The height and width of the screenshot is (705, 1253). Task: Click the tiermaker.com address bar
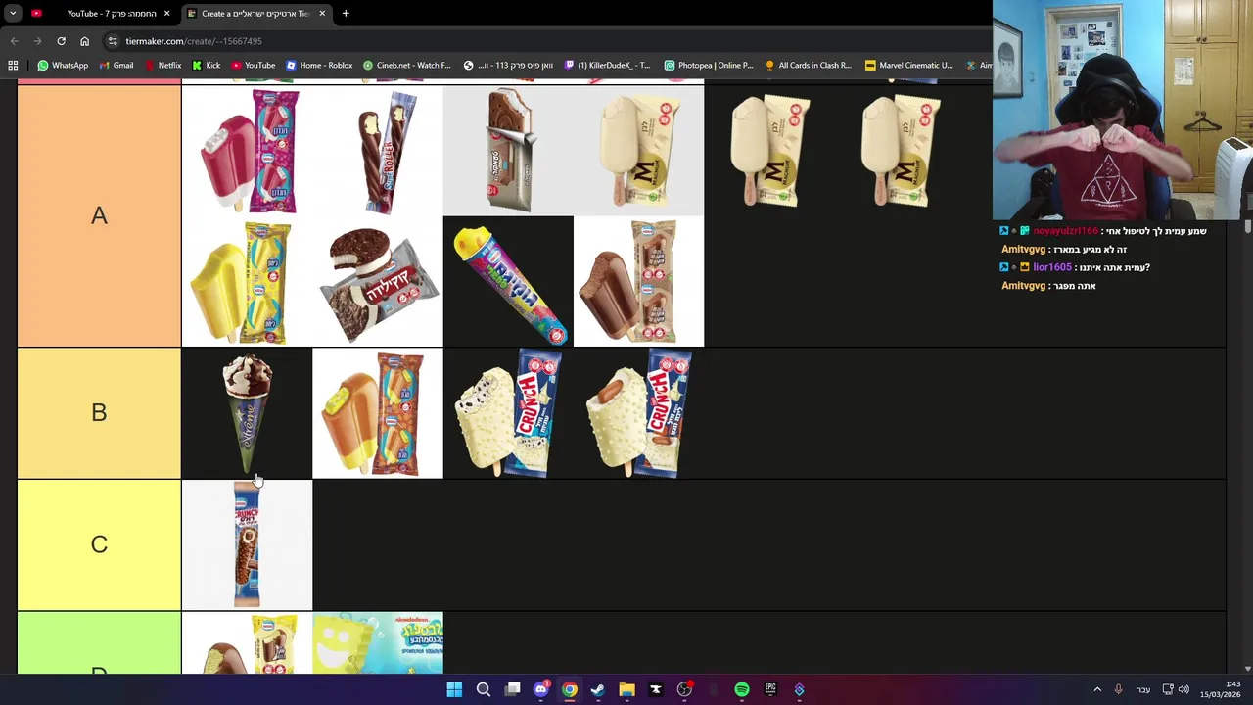click(x=548, y=41)
